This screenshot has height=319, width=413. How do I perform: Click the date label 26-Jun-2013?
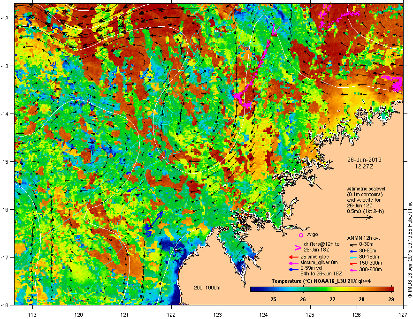coord(364,160)
